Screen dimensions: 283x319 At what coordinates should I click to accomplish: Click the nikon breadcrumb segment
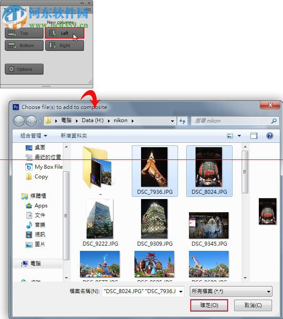pos(120,120)
